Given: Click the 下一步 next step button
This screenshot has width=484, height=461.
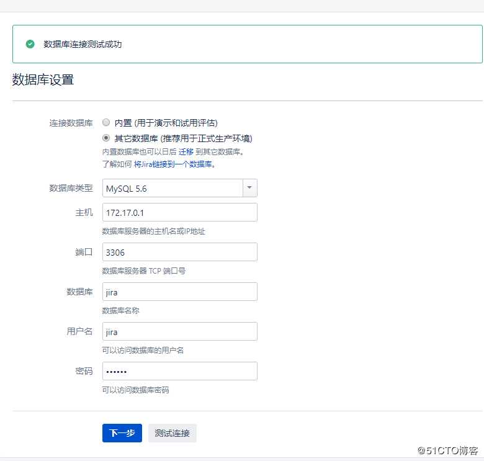Looking at the screenshot, I should [122, 433].
